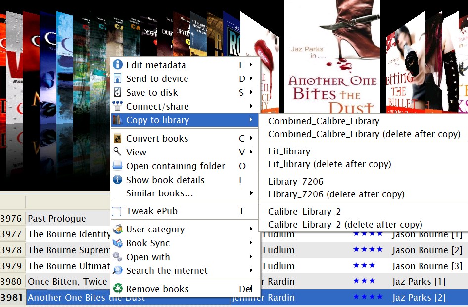This screenshot has width=468, height=307.
Task: Choose Lit_library (delete after copy)
Action: [x=329, y=164]
